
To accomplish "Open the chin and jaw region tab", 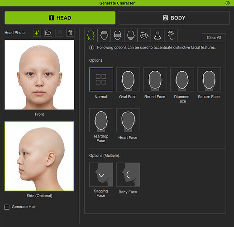I will (131, 35).
